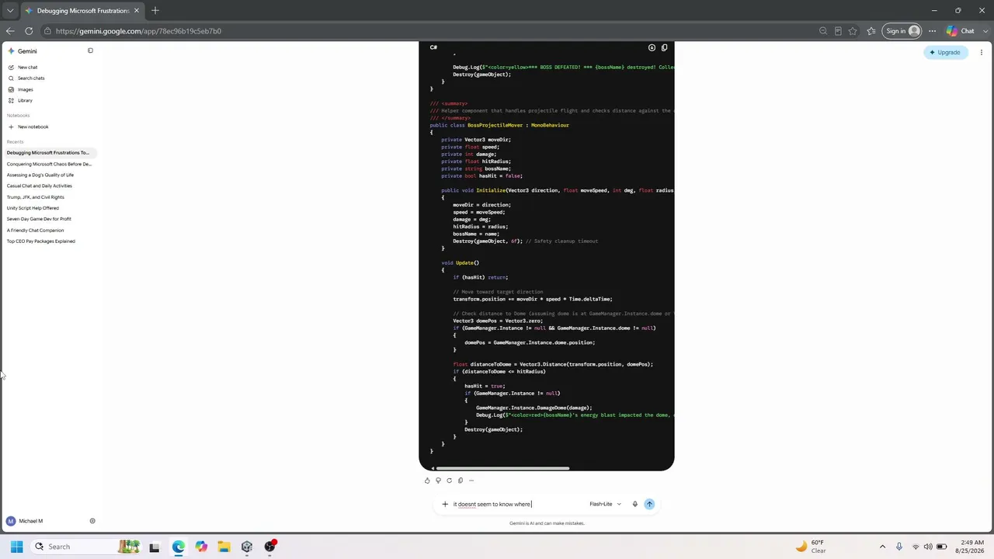This screenshot has width=994, height=559.
Task: Click the Upgrade button
Action: (x=945, y=52)
